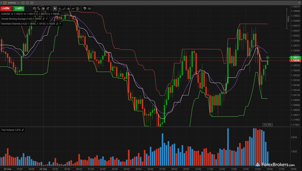Viewport: 302px width, 171px height.
Task: Remove the Simple Moving Average indicator
Action: [47, 19]
